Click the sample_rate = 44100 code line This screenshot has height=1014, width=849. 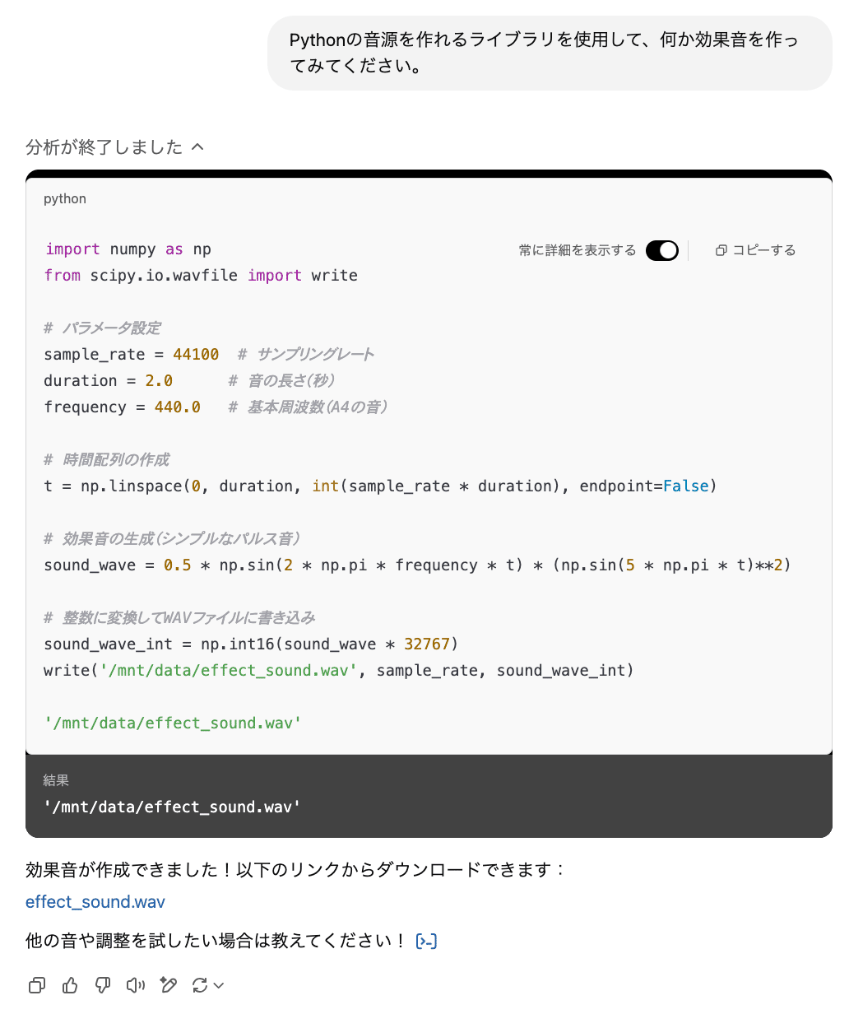point(132,355)
